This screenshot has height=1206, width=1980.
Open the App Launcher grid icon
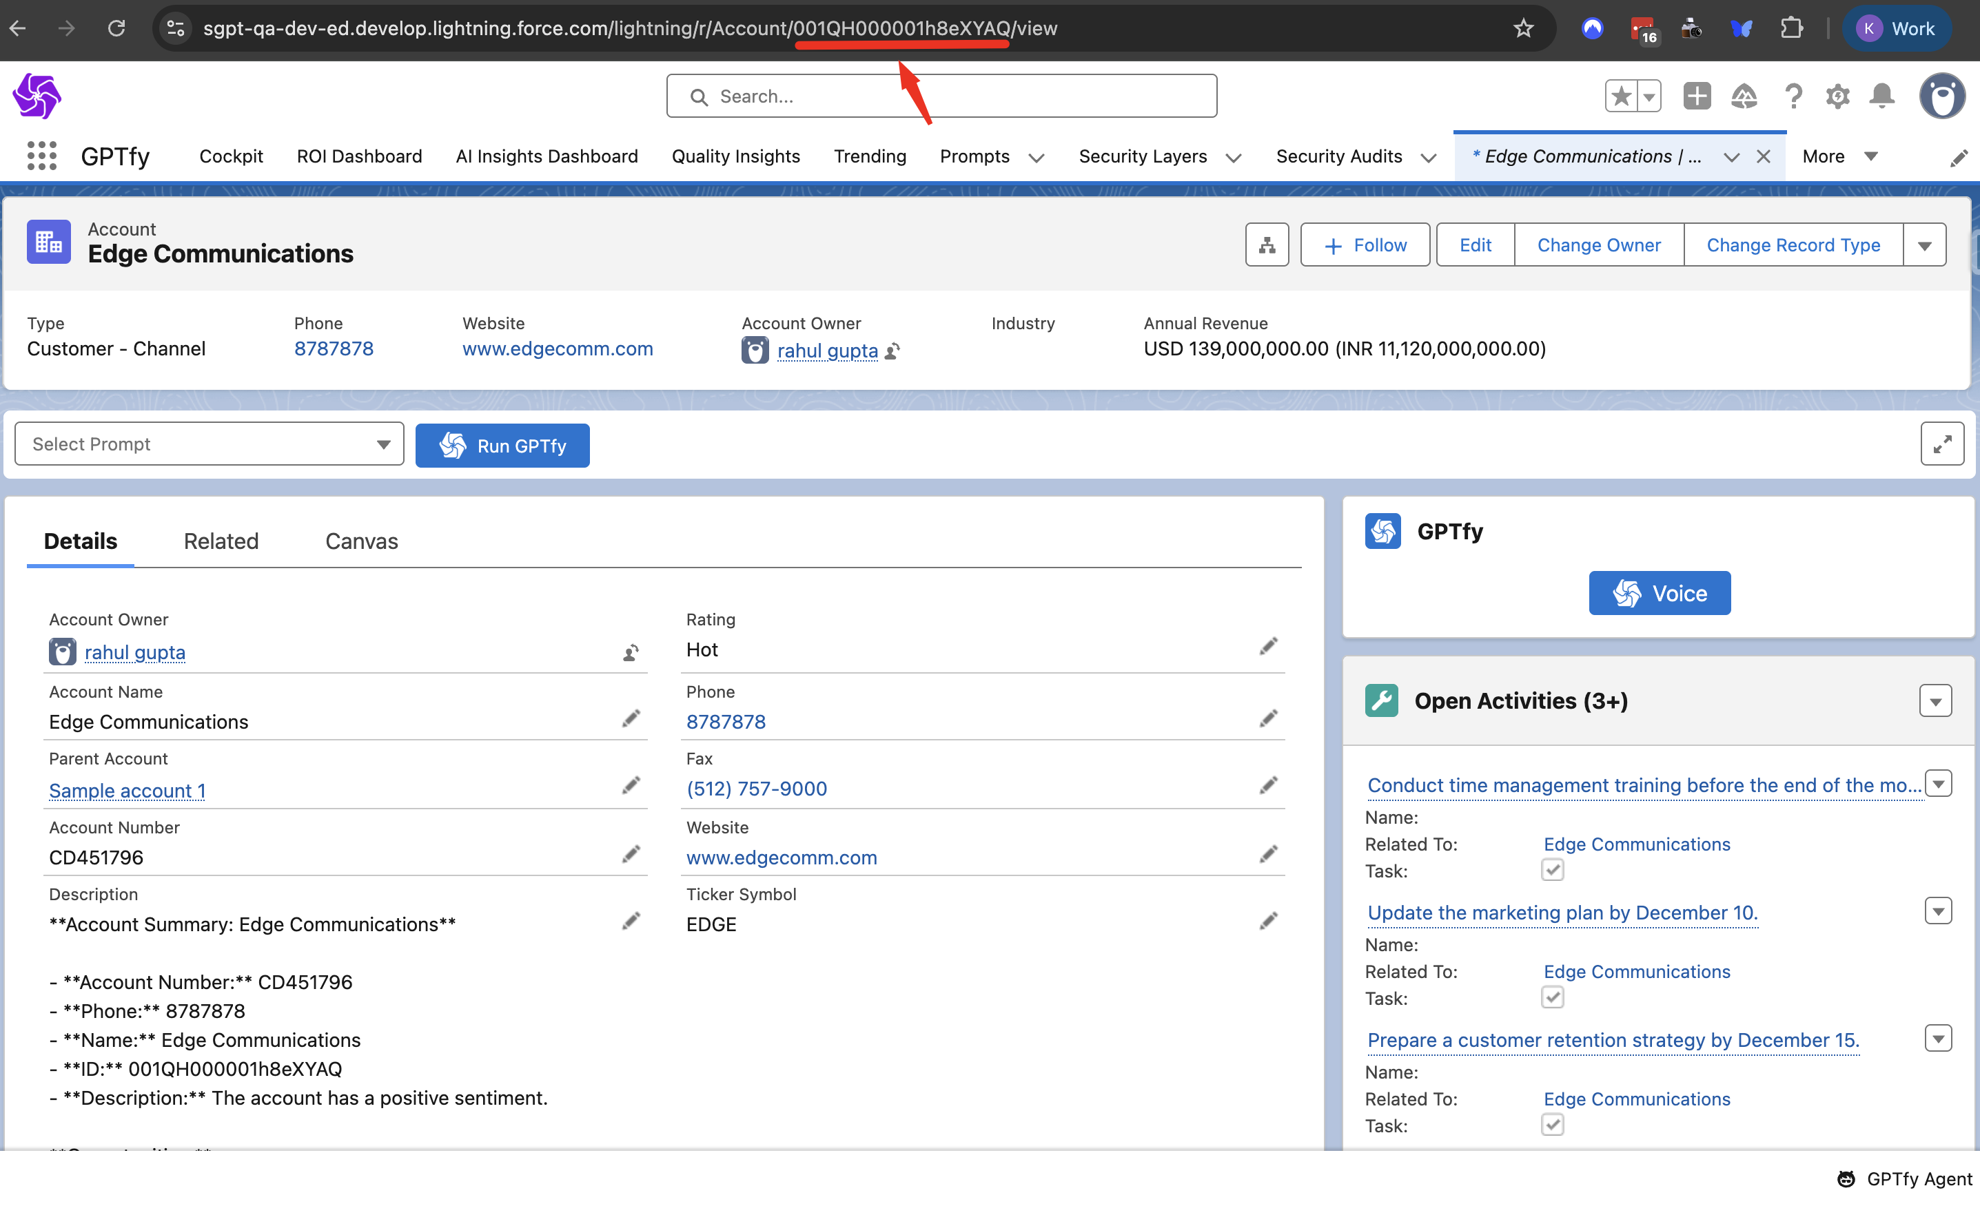point(42,156)
